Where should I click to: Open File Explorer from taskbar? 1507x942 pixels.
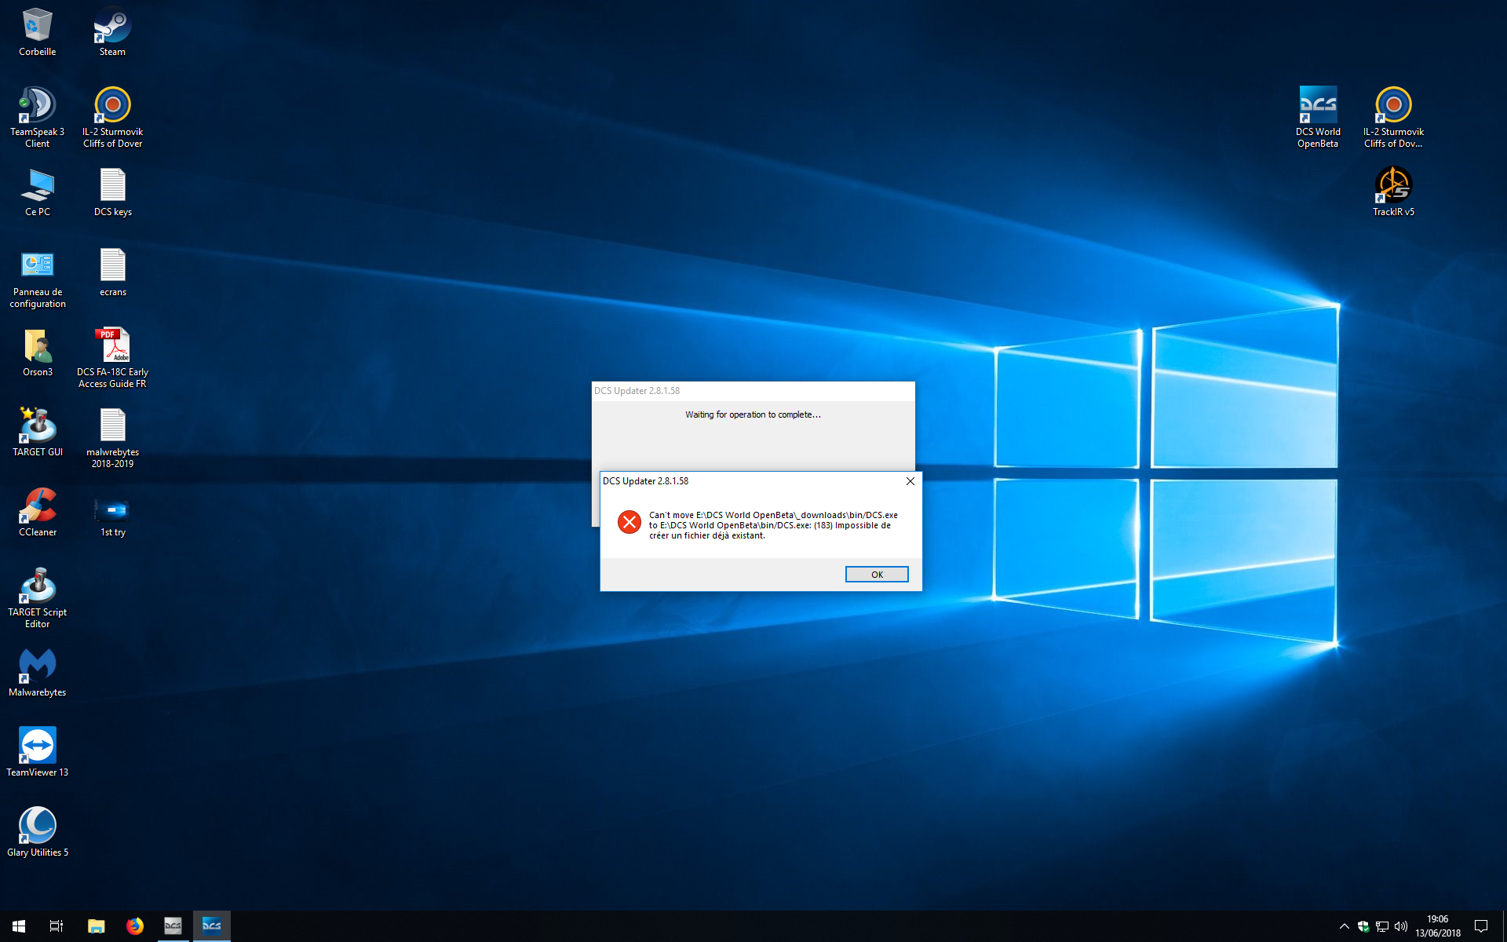96,926
